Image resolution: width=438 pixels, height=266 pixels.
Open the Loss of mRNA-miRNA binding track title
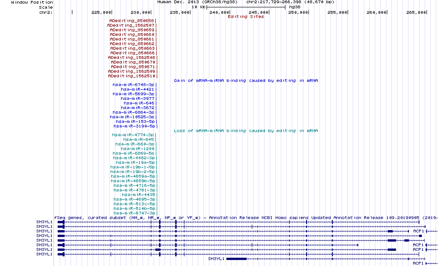click(x=246, y=131)
